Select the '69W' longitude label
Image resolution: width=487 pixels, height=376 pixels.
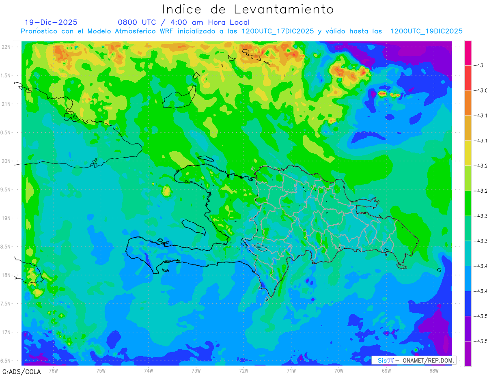click(386, 370)
